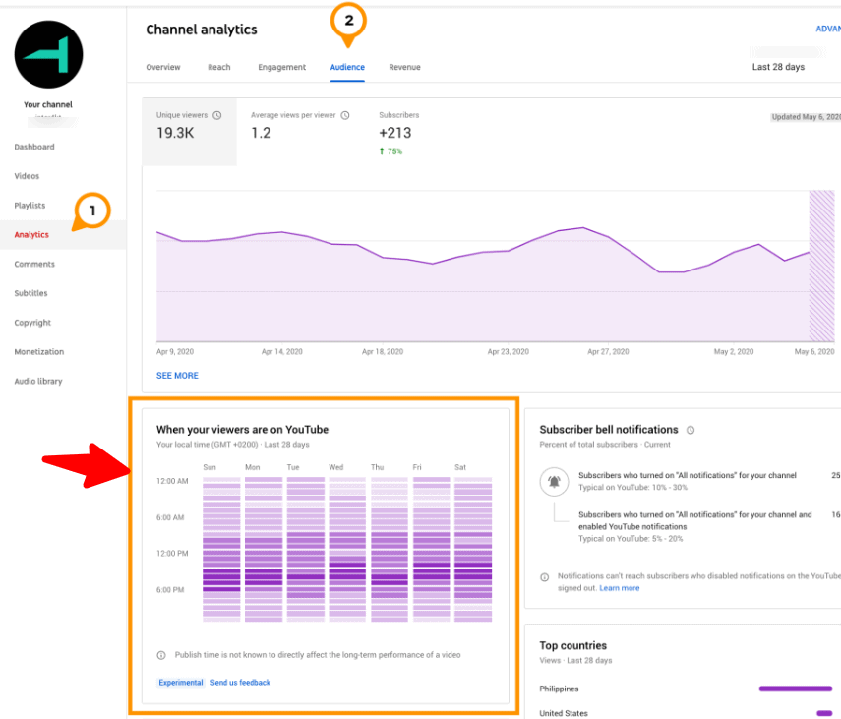Screen dimensions: 841x719
Task: Open Monetization in the sidebar
Action: 39,351
